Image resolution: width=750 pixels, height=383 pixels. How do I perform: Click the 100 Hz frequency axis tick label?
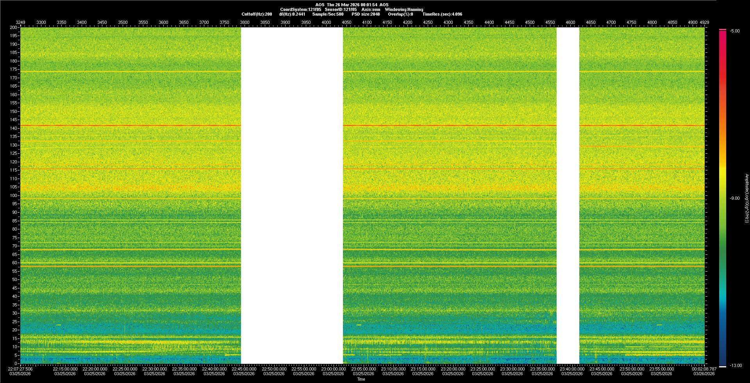tap(14, 195)
